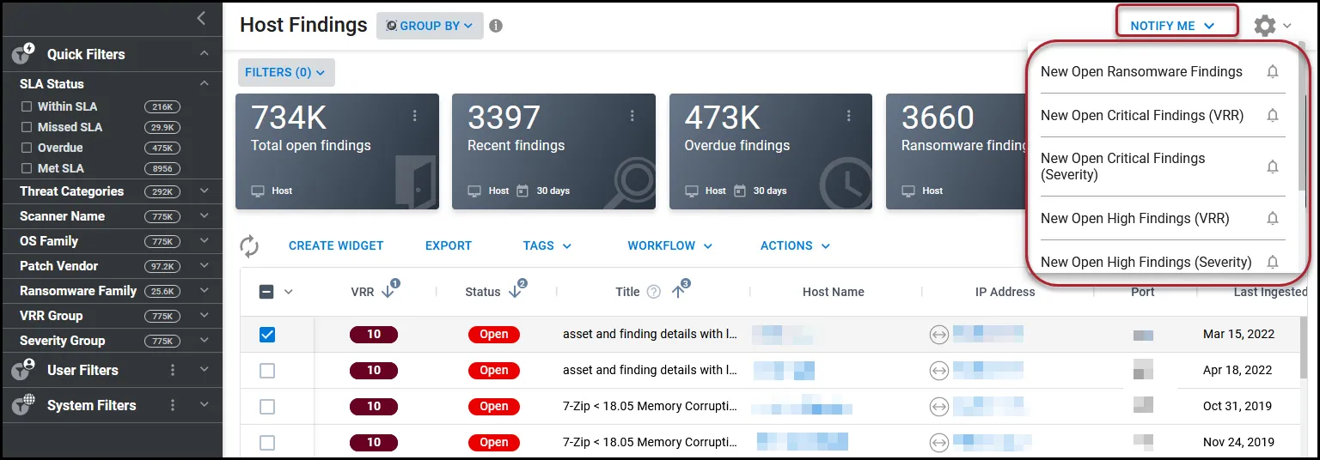Expand the VRR Group filter
The height and width of the screenshot is (460, 1320).
[x=204, y=316]
